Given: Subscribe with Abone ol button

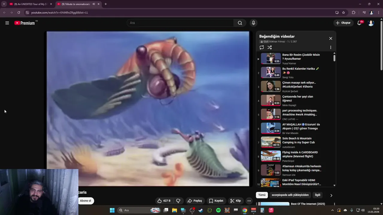Looking at the screenshot, I should tap(85, 201).
